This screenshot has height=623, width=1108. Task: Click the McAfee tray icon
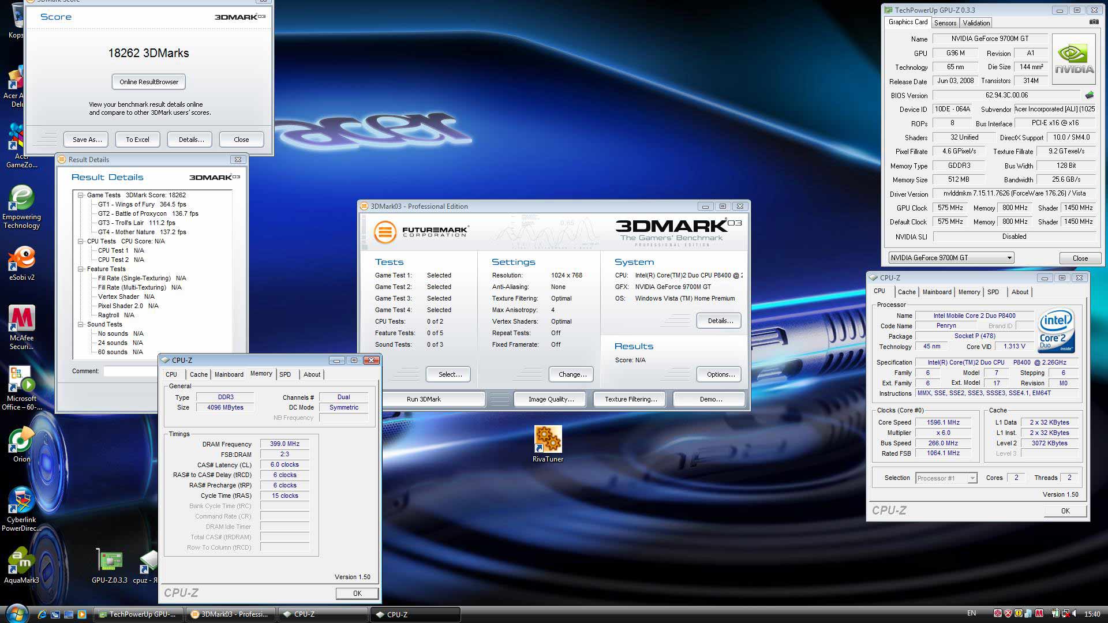coord(1039,614)
